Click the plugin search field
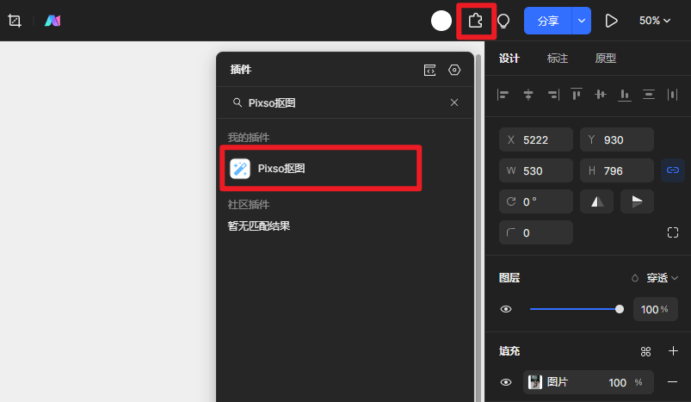 [x=344, y=102]
